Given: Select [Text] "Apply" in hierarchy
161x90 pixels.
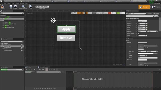Looking at the screenshot, I should (8, 47).
